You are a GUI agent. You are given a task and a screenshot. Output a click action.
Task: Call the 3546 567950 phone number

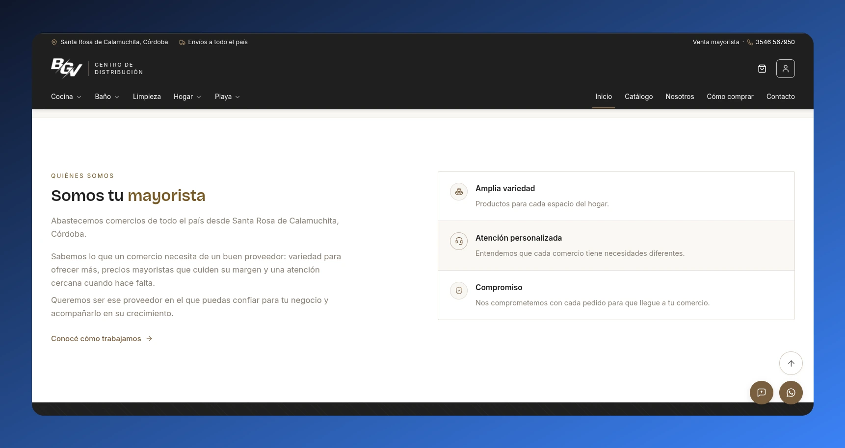(x=775, y=42)
